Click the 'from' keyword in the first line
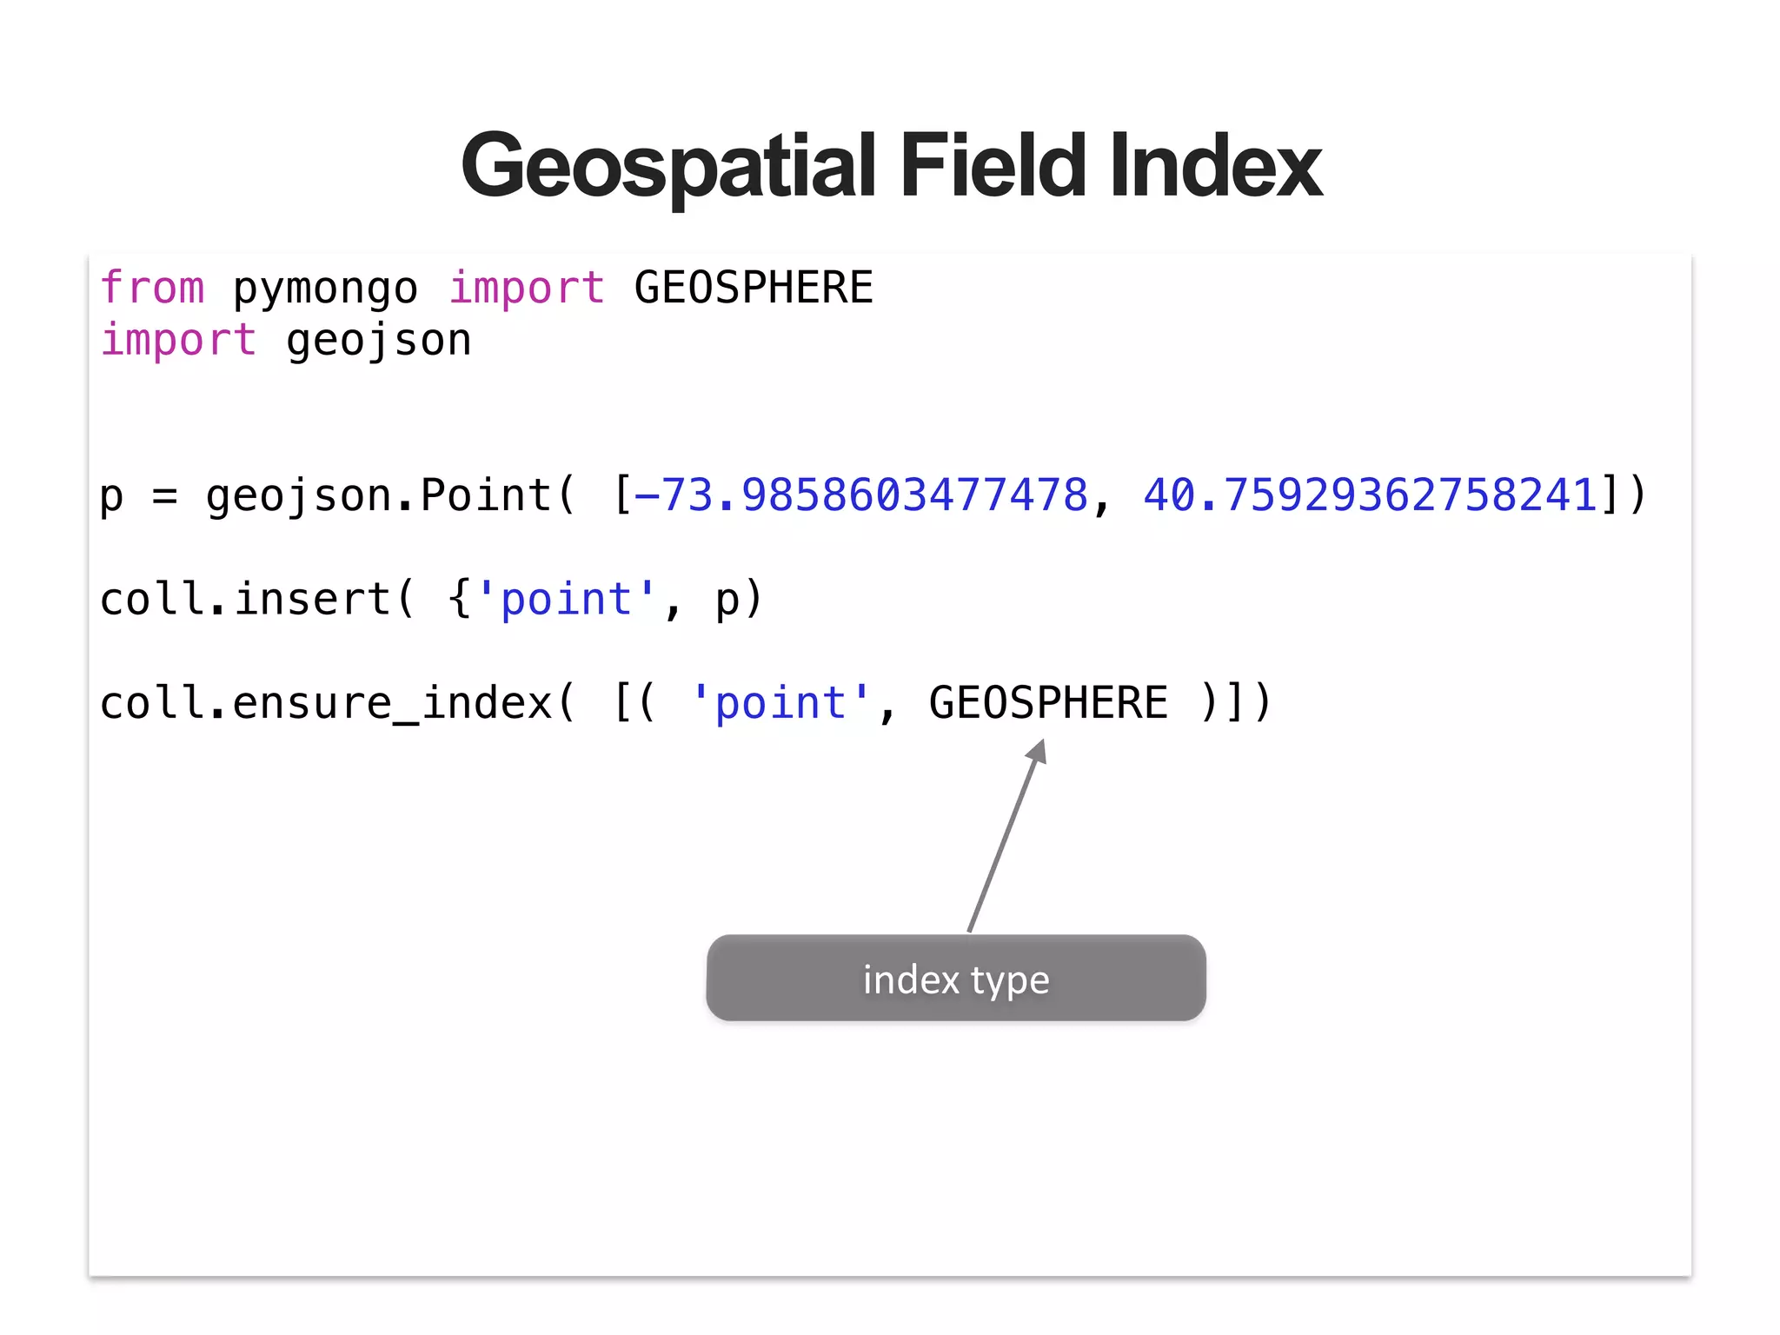This screenshot has width=1780, height=1335. (x=152, y=288)
